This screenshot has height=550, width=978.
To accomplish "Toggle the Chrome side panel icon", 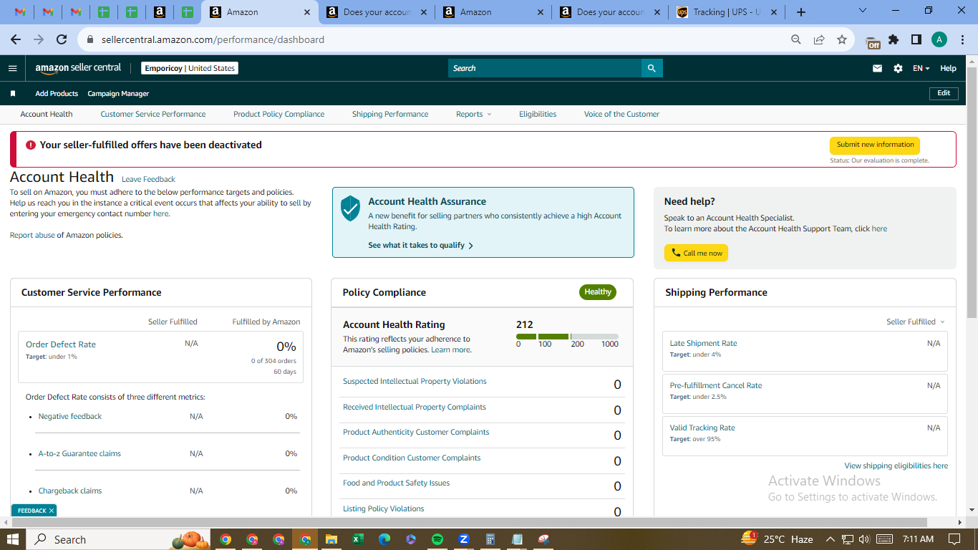I will click(916, 40).
